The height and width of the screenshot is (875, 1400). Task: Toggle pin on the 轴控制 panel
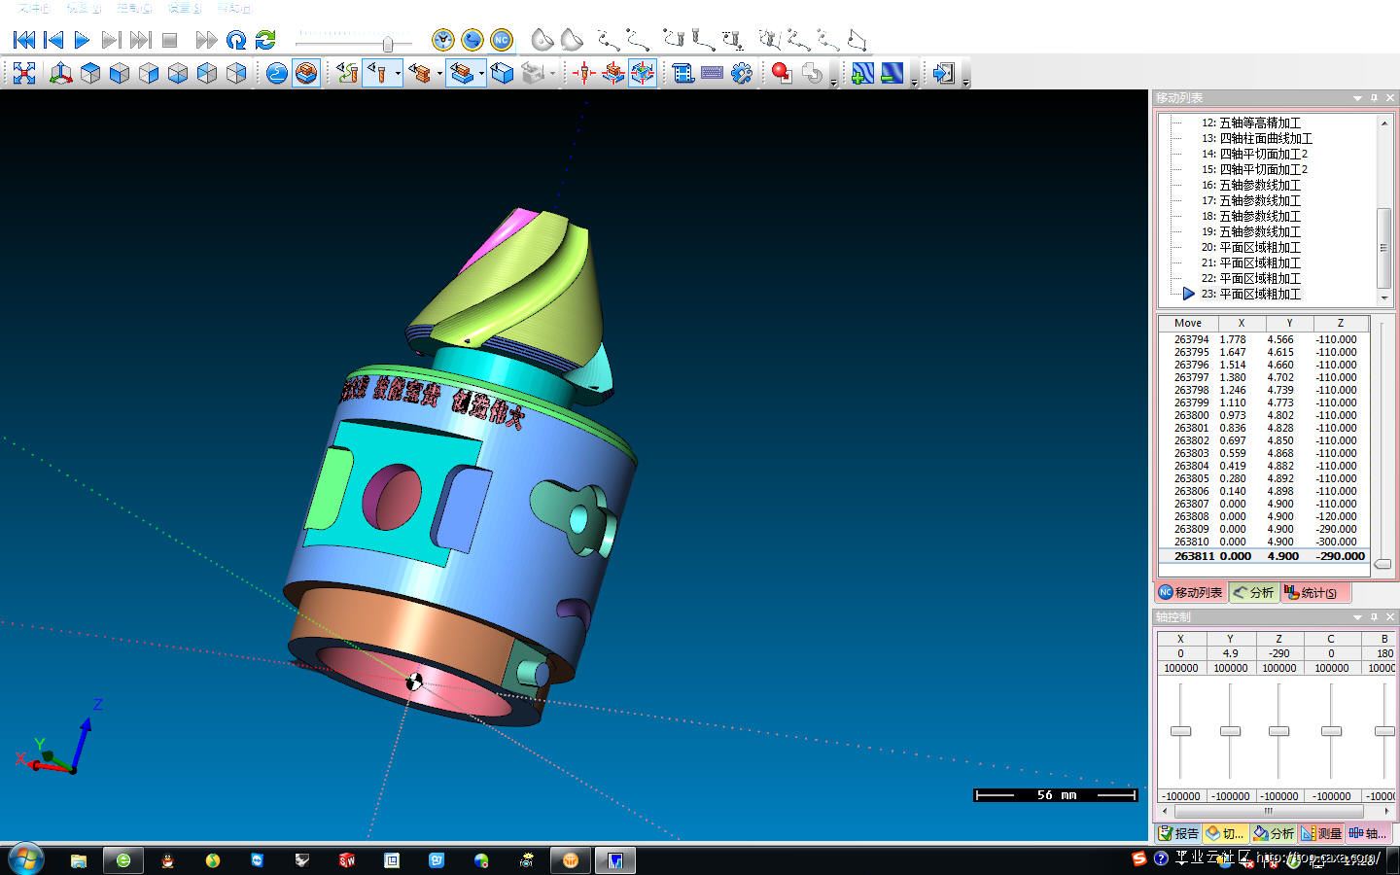click(1374, 617)
